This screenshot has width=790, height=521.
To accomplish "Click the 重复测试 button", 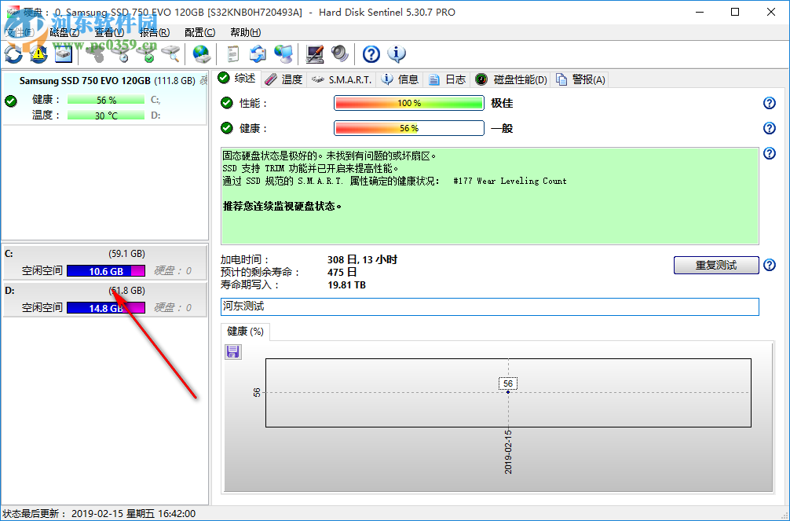I will point(715,265).
